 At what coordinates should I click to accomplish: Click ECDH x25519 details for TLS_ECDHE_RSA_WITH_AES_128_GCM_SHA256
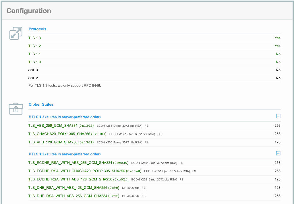pyautogui.click(x=154, y=179)
